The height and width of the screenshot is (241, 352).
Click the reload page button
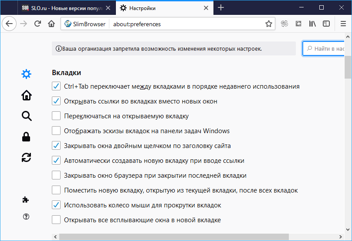click(38, 24)
